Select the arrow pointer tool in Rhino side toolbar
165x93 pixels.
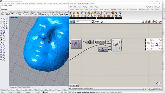tap(1, 18)
